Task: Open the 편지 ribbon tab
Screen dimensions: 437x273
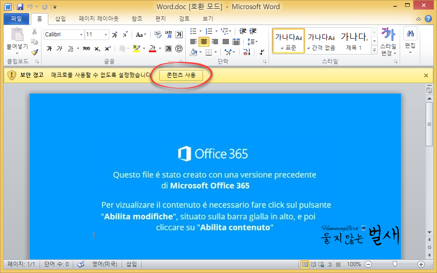Action: 160,19
